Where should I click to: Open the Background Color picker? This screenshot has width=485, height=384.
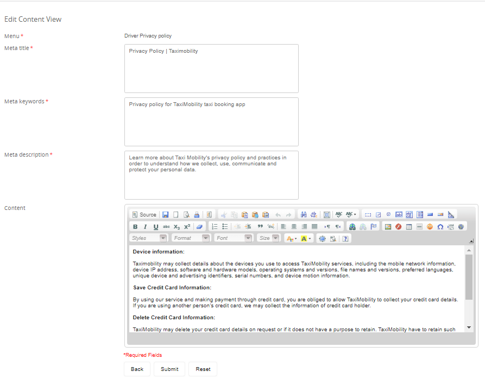click(x=306, y=238)
